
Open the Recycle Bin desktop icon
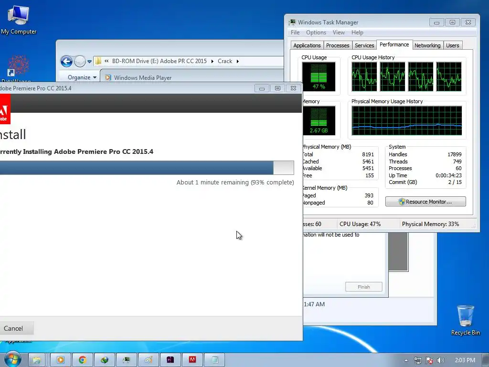coord(465,320)
